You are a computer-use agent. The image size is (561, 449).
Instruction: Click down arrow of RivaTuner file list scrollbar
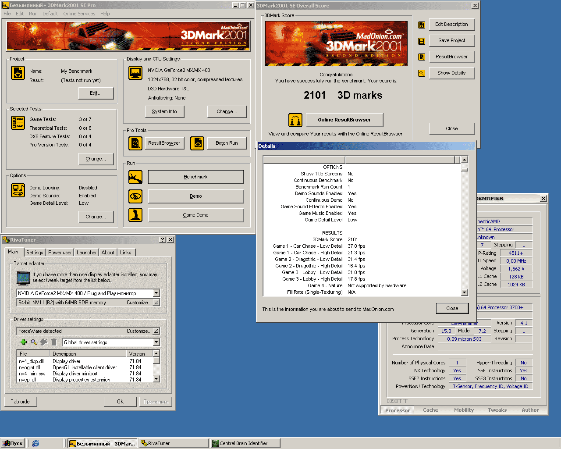point(156,379)
